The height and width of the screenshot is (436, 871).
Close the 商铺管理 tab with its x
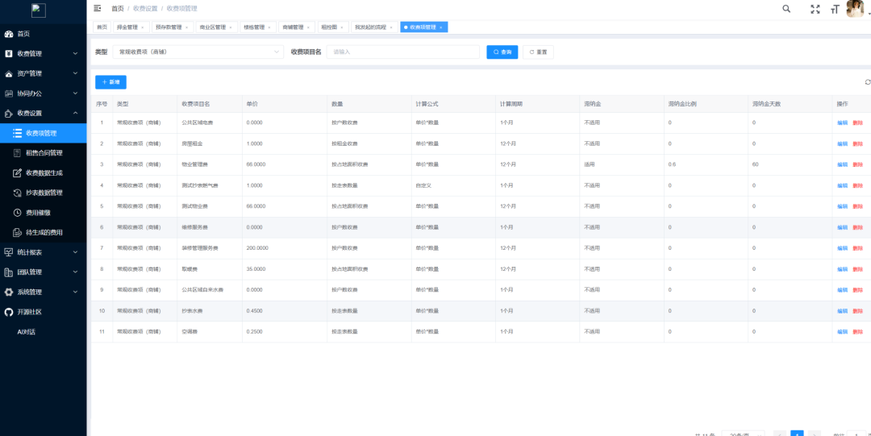[308, 27]
